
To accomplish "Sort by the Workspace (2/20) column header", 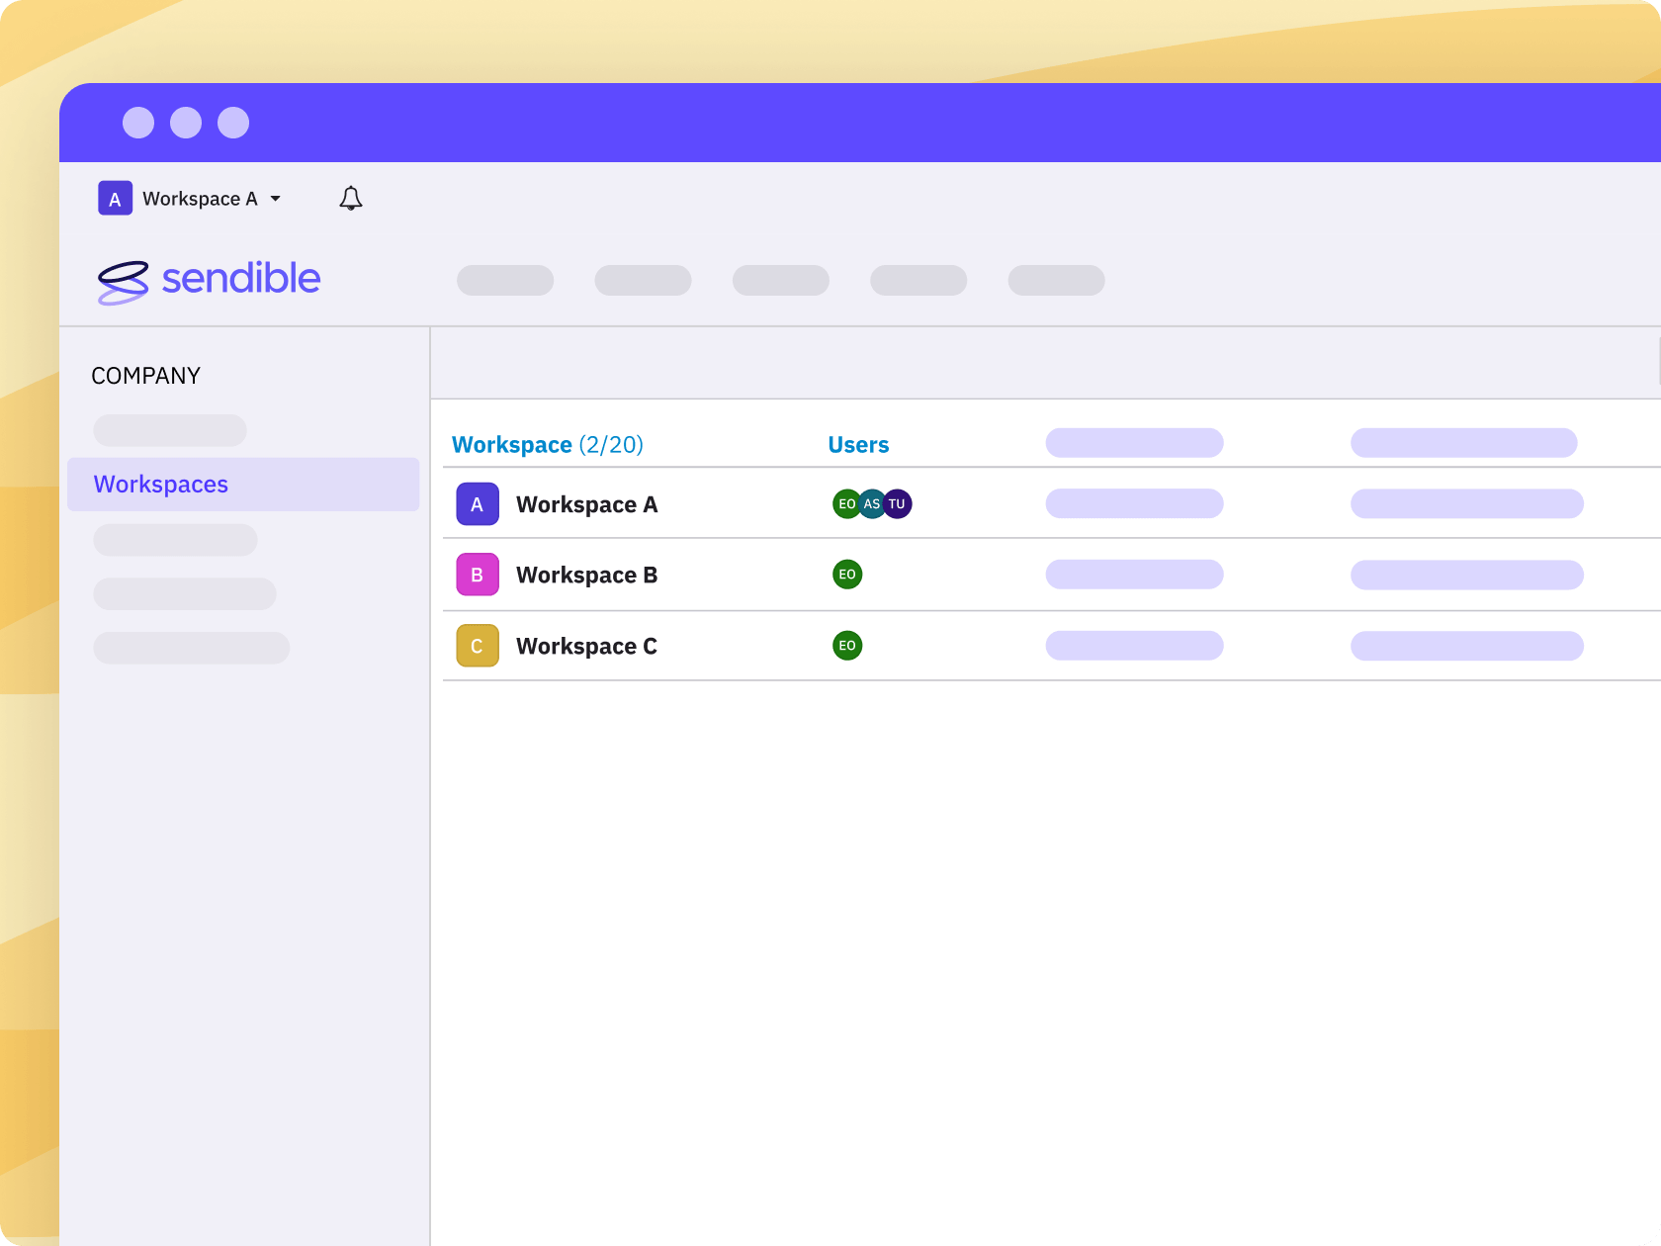I will point(548,445).
